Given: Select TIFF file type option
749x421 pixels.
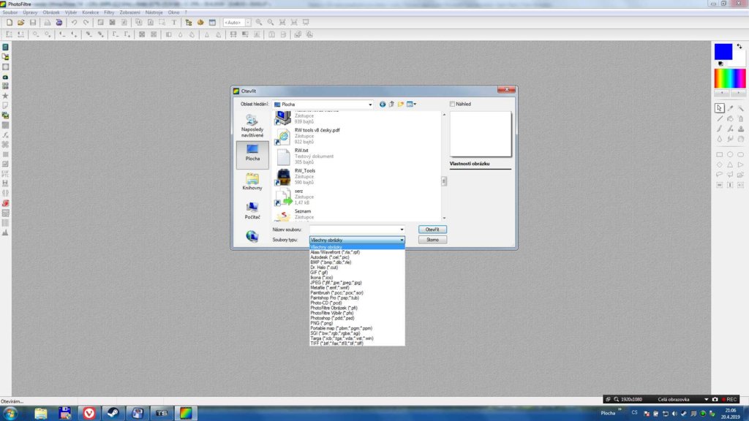Looking at the screenshot, I should pyautogui.click(x=357, y=344).
